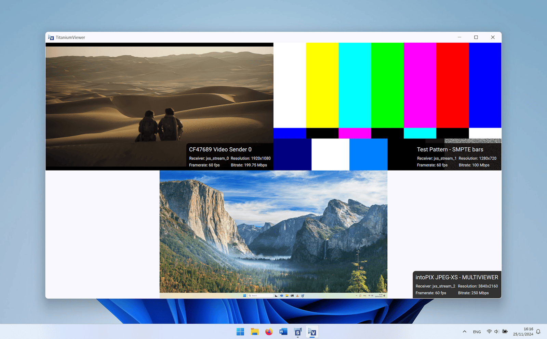Click the TitaniumViewer app icon in title bar
Screen dimensions: 547x339
(51, 38)
